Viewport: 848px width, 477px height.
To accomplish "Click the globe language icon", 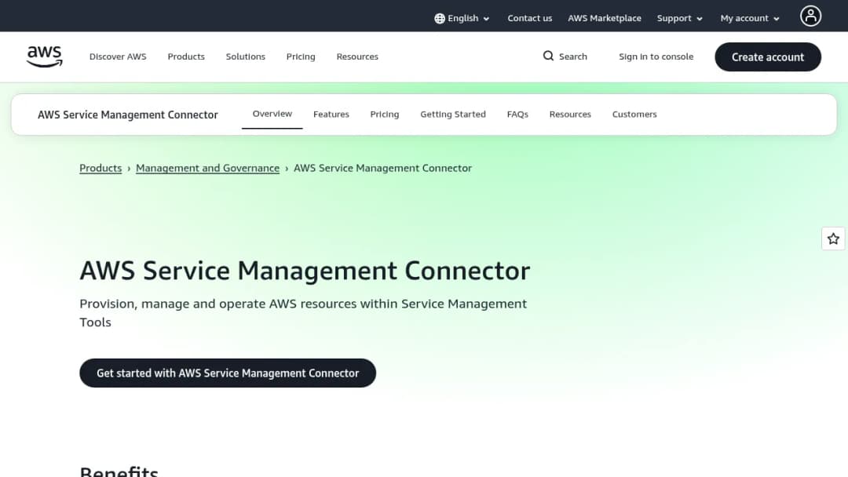I will click(439, 18).
